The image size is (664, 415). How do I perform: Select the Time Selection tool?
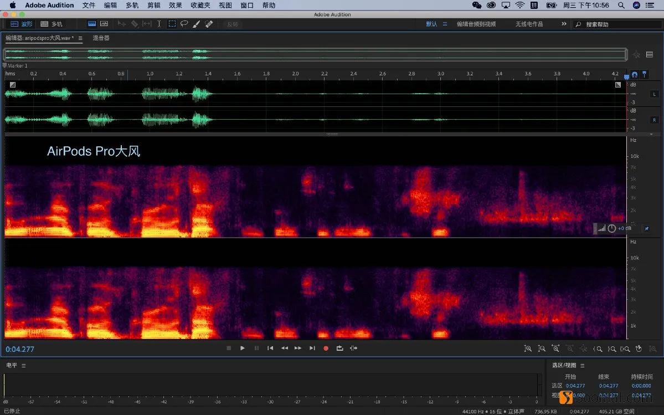coord(159,24)
